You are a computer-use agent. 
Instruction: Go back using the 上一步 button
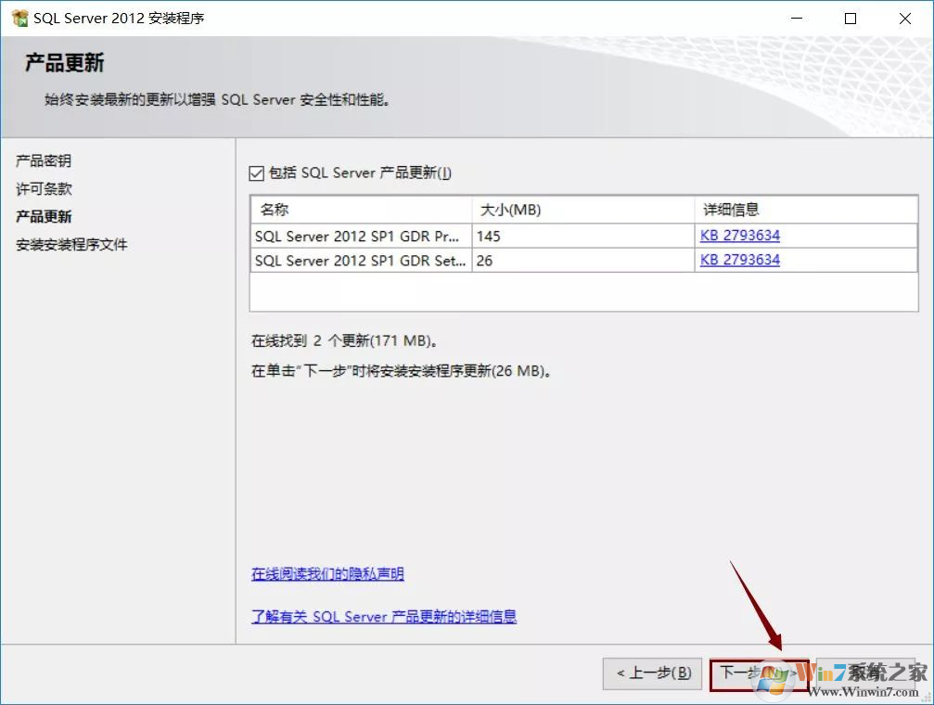[652, 674]
